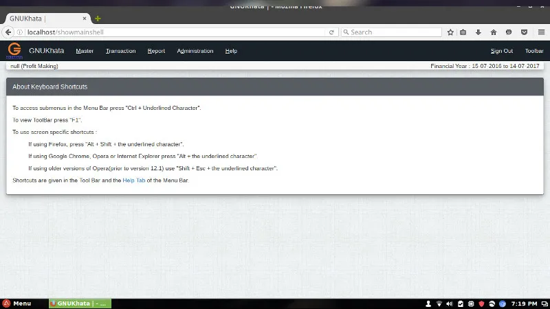The height and width of the screenshot is (309, 550).
Task: Open the Help menu in the menu bar
Action: pyautogui.click(x=231, y=51)
